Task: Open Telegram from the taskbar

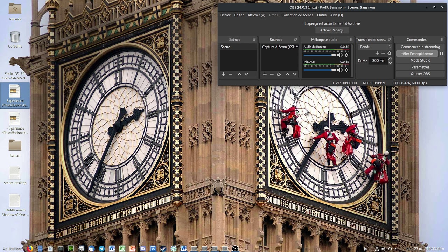Action: [101, 248]
